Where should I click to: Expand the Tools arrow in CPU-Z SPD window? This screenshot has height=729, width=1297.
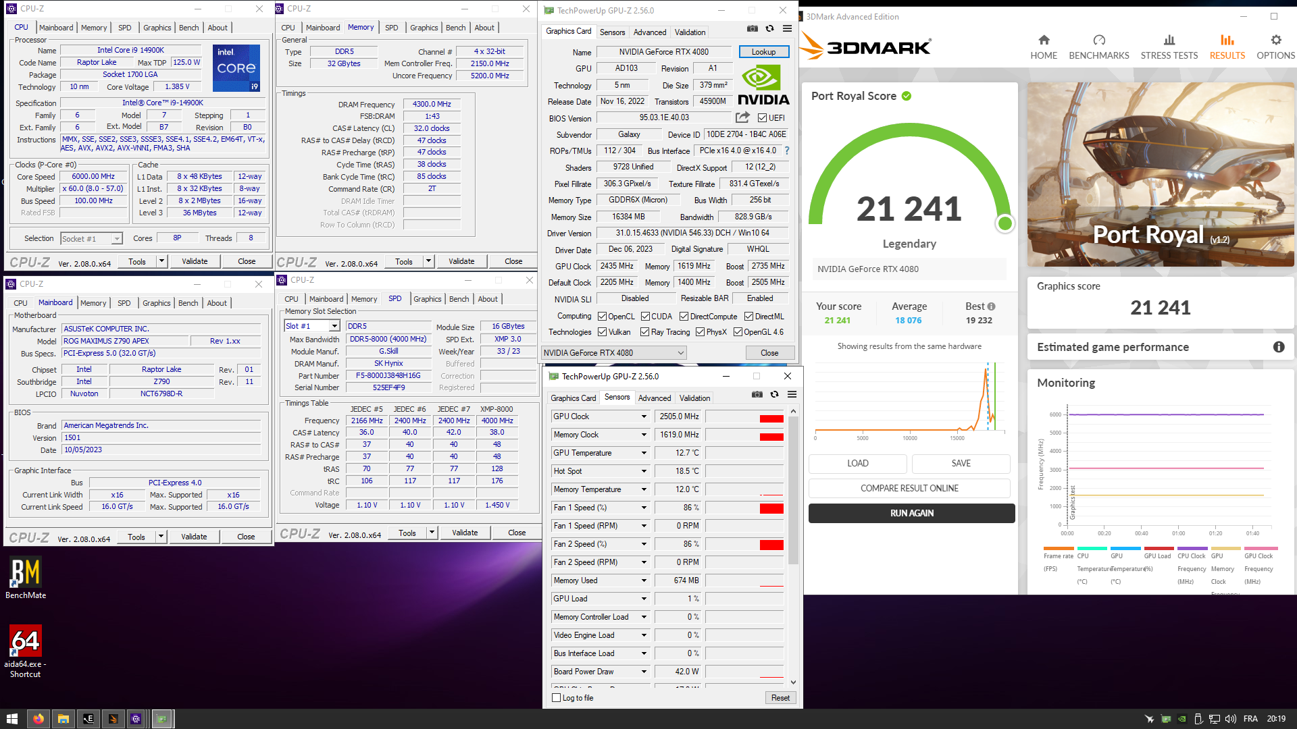[x=432, y=533]
